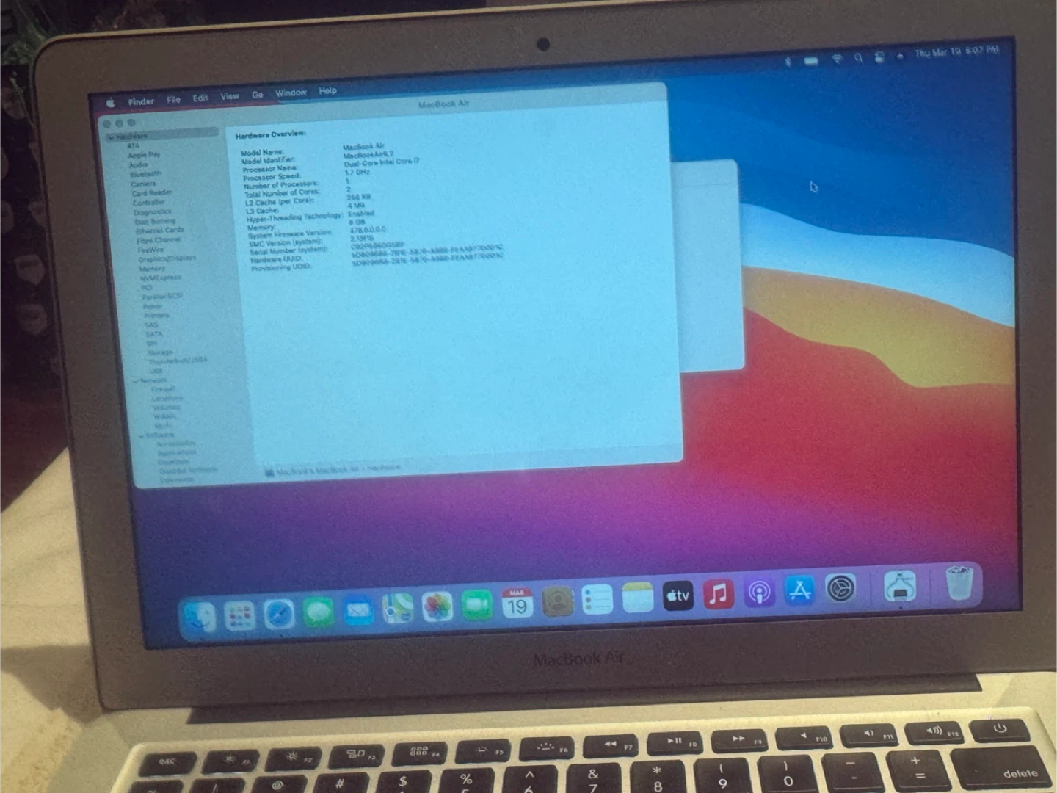Image resolution: width=1057 pixels, height=793 pixels.
Task: Select Bluetooth in the sidebar
Action: pos(145,174)
